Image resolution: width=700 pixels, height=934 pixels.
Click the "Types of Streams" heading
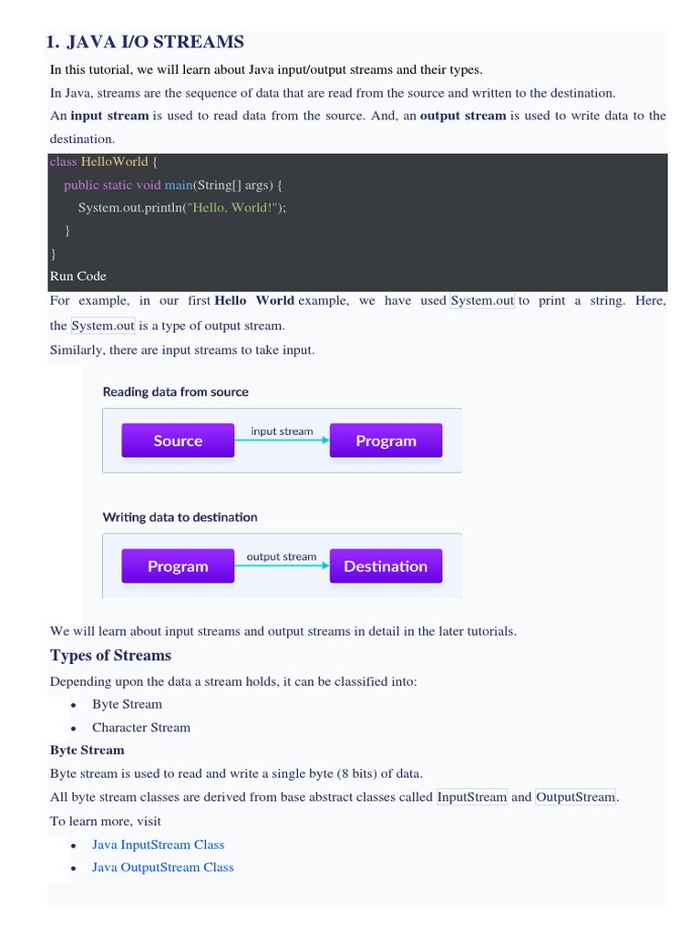[x=110, y=655]
